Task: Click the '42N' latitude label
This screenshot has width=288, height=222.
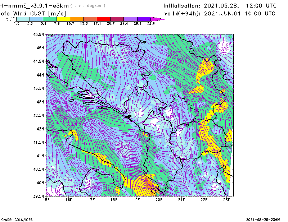Action: coord(40,129)
